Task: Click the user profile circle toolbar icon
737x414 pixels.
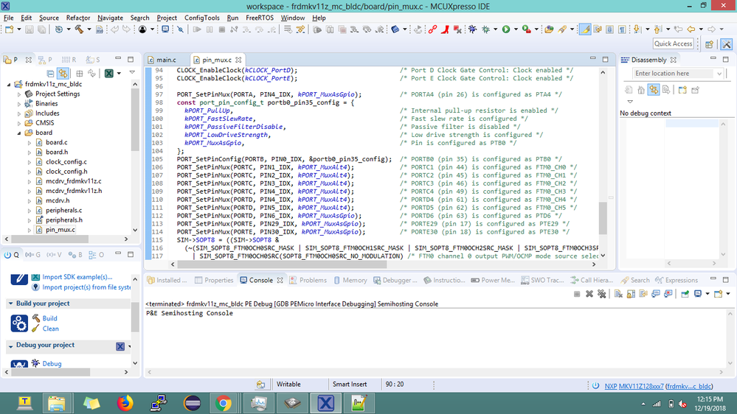Action: pos(142,29)
